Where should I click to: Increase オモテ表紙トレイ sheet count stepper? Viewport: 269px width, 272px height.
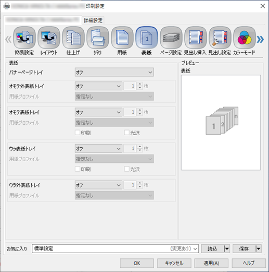tap(140, 110)
